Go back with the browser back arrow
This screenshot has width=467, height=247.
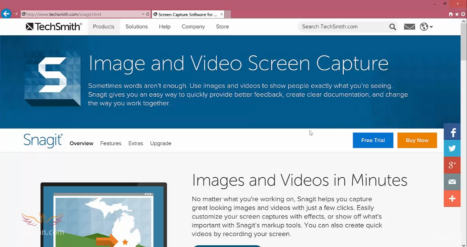pos(6,14)
